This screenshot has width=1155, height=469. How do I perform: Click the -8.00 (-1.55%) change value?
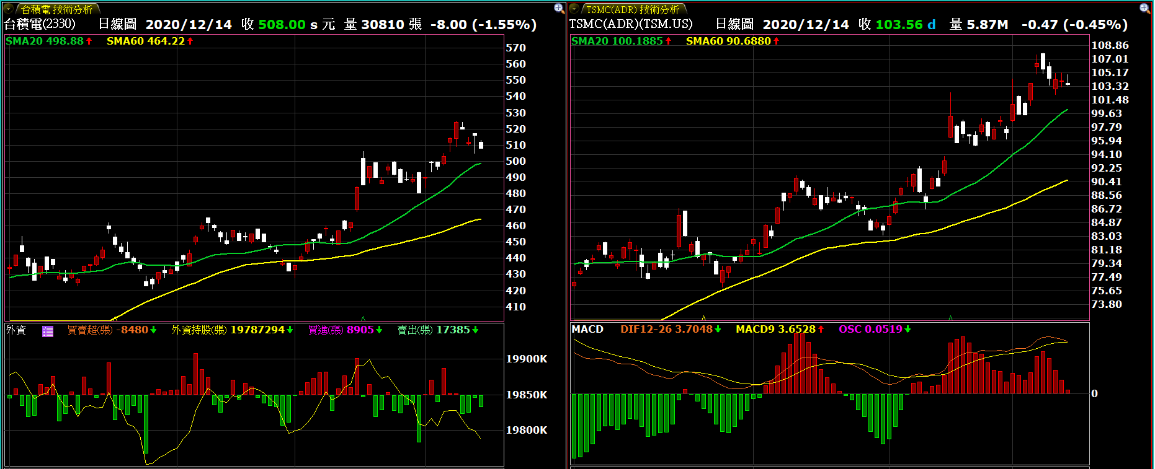pos(483,24)
